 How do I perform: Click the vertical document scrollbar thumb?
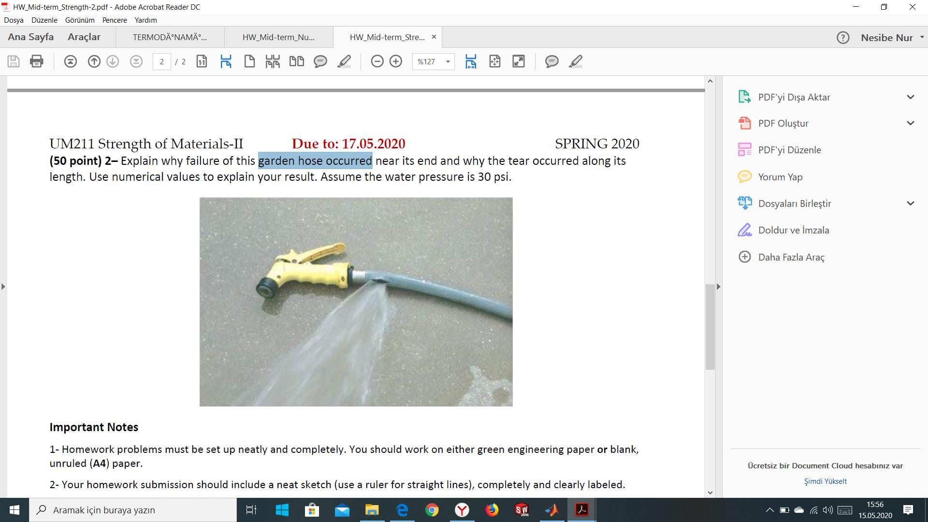(x=710, y=327)
